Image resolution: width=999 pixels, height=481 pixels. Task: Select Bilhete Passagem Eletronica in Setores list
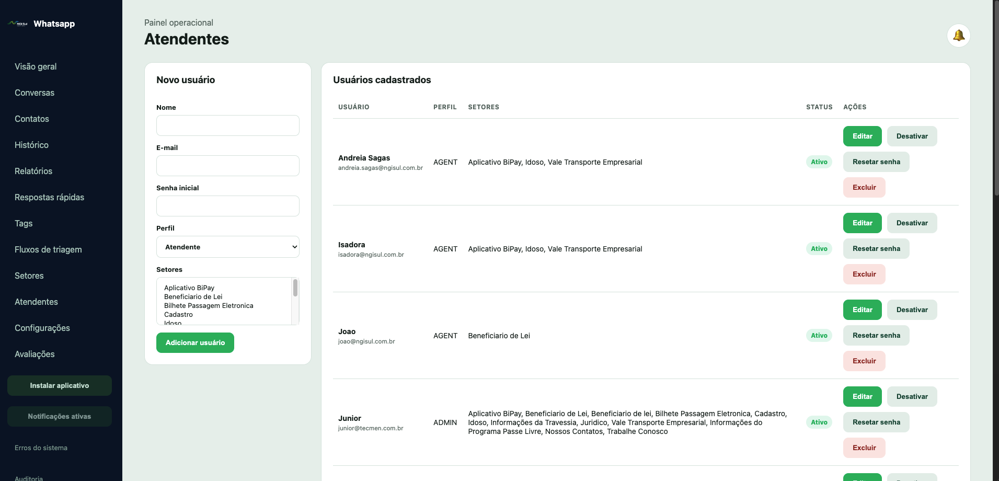tap(209, 305)
